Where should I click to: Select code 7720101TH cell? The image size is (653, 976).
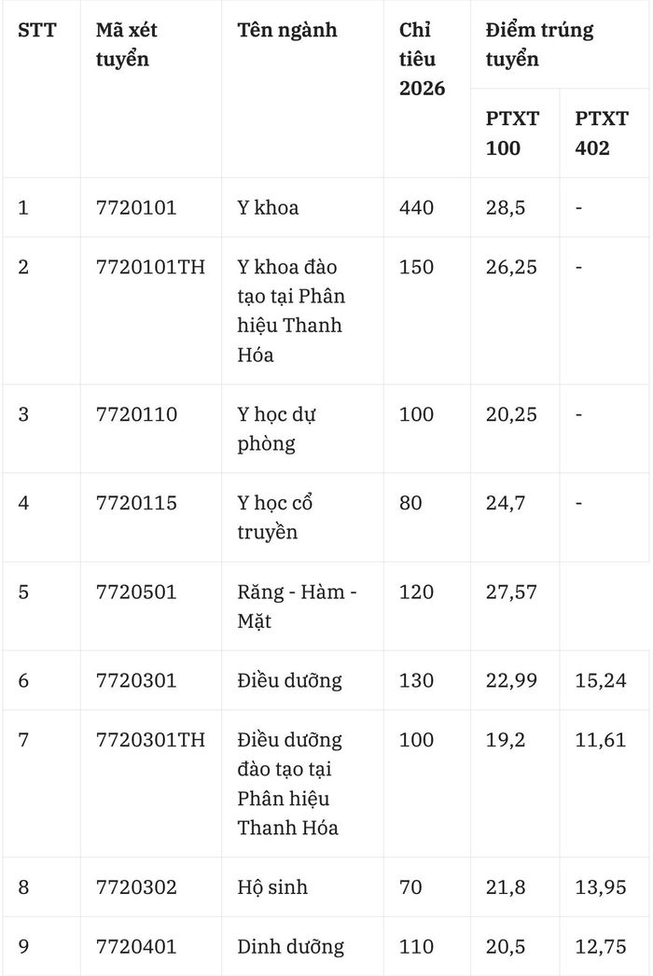click(x=150, y=267)
